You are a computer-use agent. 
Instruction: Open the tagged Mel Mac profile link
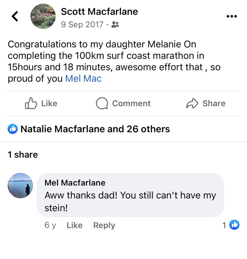(83, 78)
